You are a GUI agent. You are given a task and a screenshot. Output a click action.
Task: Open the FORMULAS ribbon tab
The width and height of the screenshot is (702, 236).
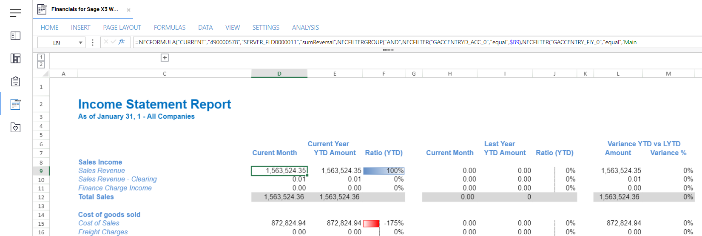point(169,28)
